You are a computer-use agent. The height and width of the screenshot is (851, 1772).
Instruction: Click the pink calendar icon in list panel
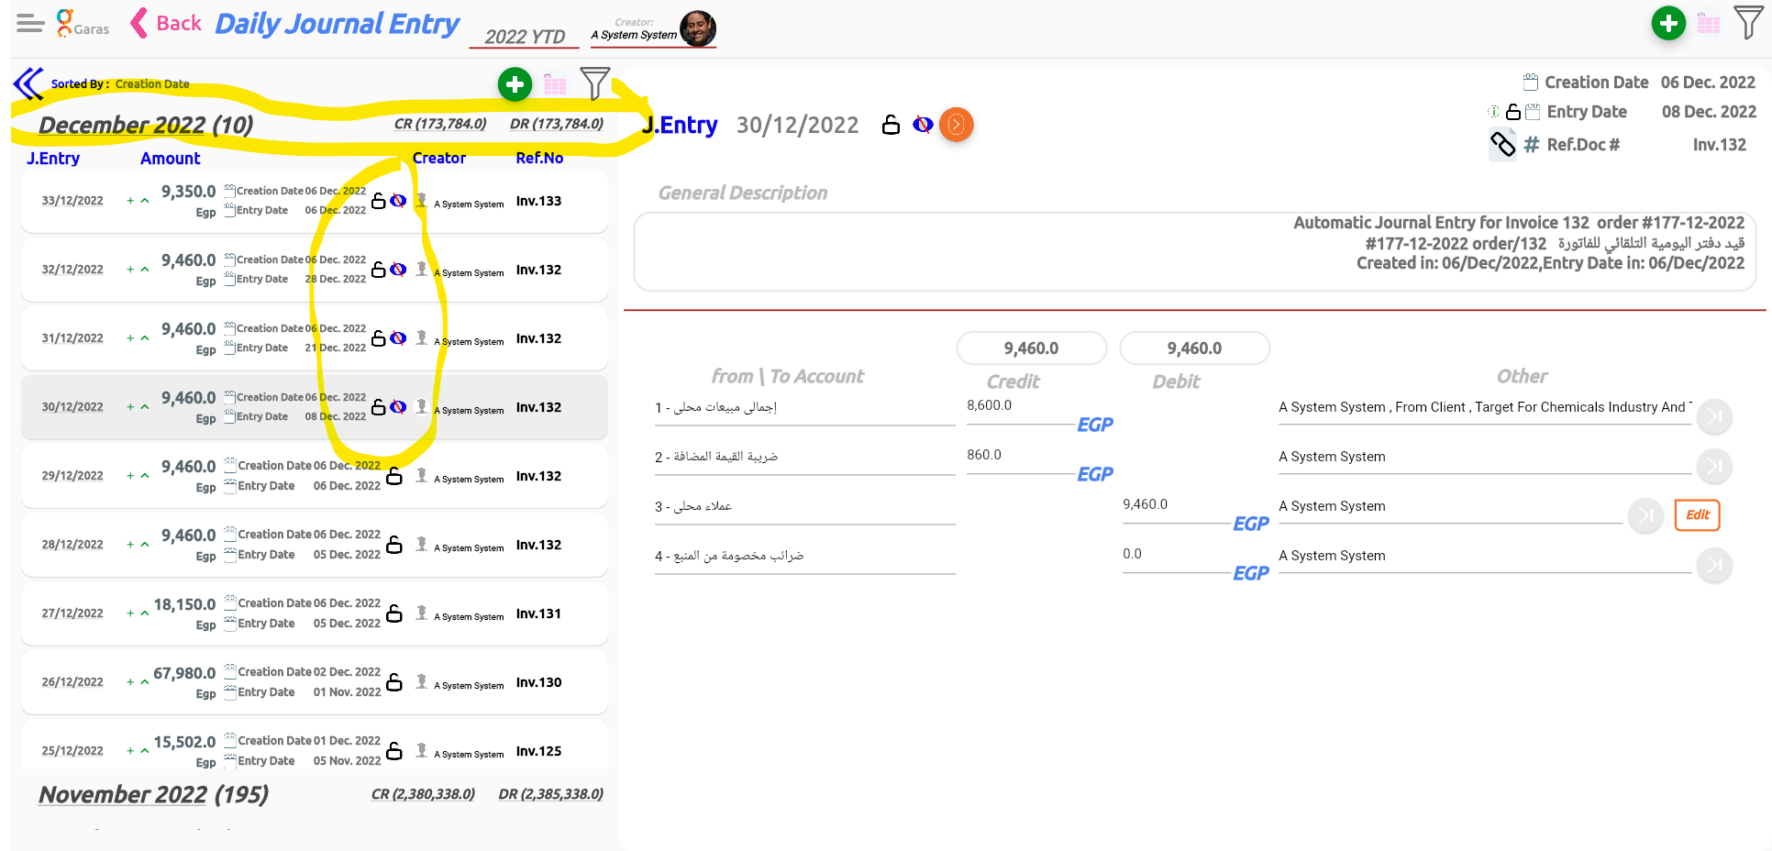click(x=555, y=85)
